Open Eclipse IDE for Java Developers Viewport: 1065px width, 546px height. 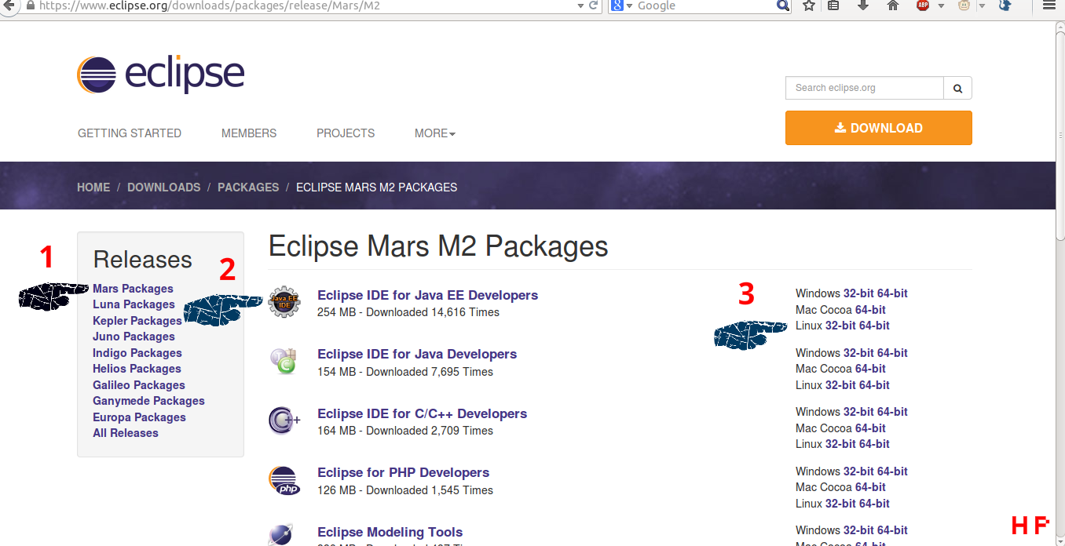coord(417,355)
